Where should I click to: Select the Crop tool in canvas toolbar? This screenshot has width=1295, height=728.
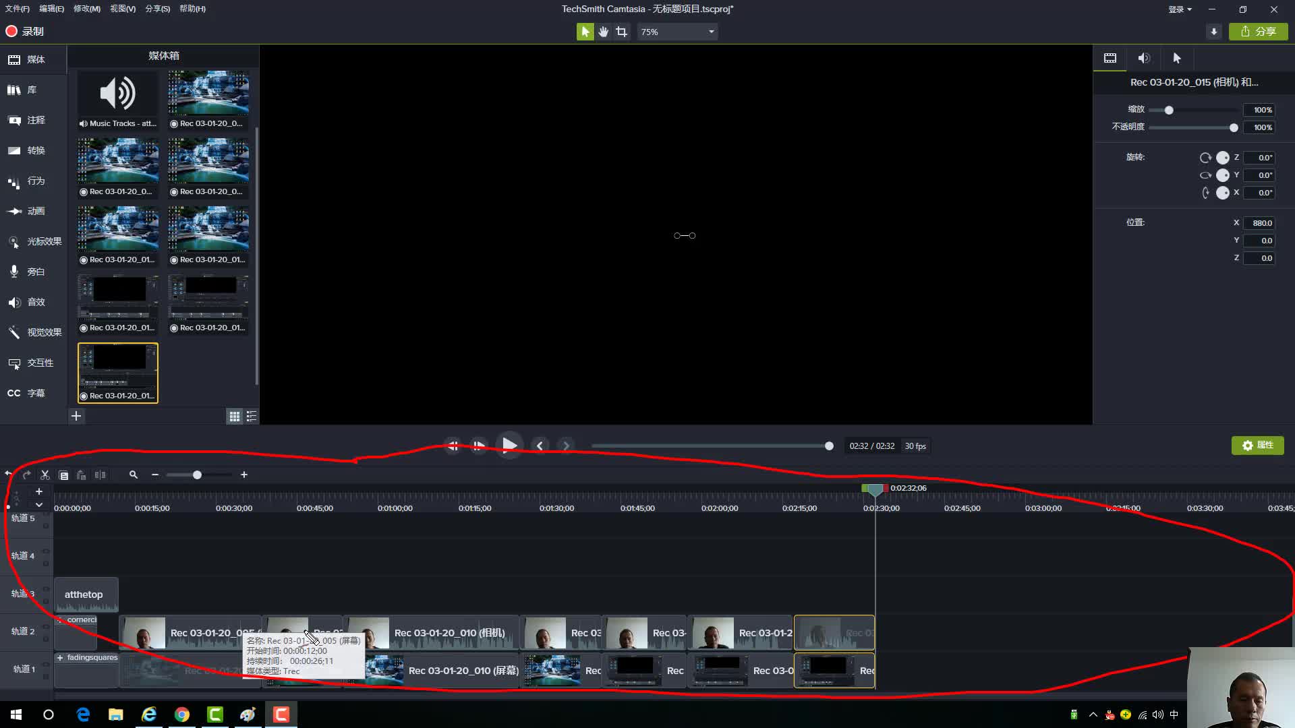[621, 32]
